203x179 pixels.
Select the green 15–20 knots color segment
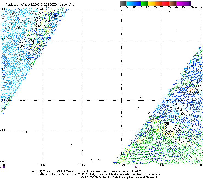(x=144, y=3)
